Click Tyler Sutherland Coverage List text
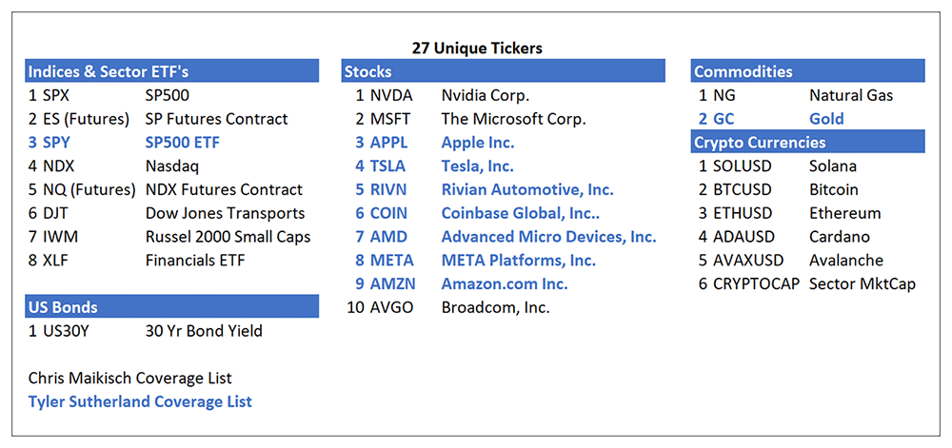The width and height of the screenshot is (952, 448). 140,401
